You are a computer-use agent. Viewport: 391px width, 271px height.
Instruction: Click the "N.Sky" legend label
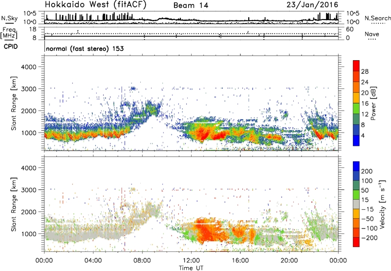coord(9,18)
